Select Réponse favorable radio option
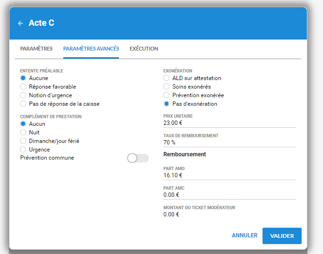Screen dimensions: 323x254 (23, 87)
